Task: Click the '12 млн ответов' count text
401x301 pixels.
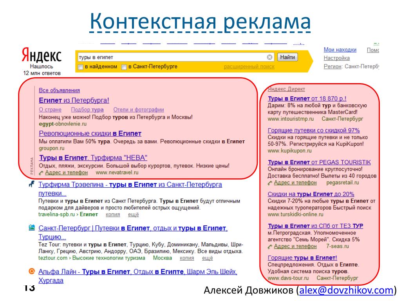Action: pyautogui.click(x=42, y=73)
